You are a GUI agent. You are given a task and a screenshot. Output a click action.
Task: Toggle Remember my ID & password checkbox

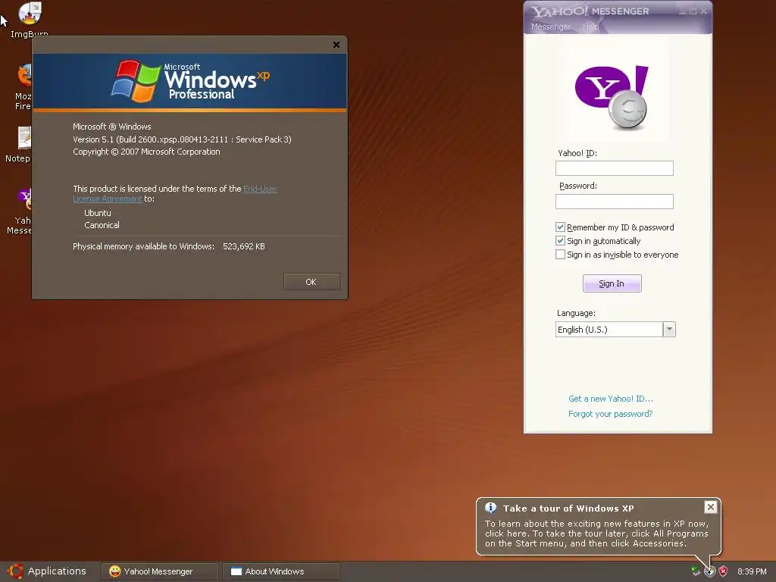(x=560, y=227)
